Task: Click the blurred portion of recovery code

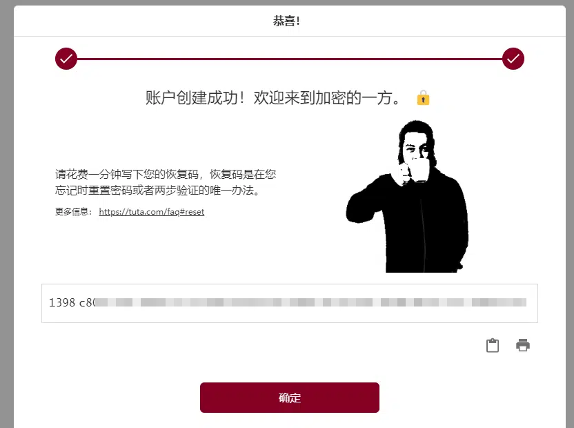Action: point(310,302)
